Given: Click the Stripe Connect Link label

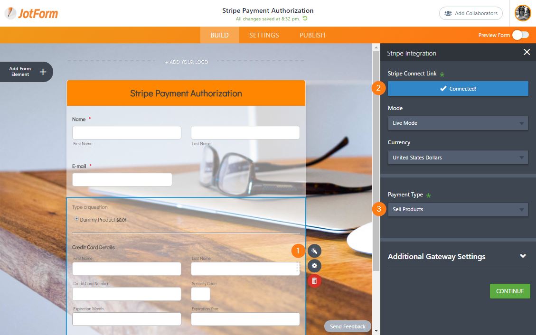Looking at the screenshot, I should pos(412,74).
